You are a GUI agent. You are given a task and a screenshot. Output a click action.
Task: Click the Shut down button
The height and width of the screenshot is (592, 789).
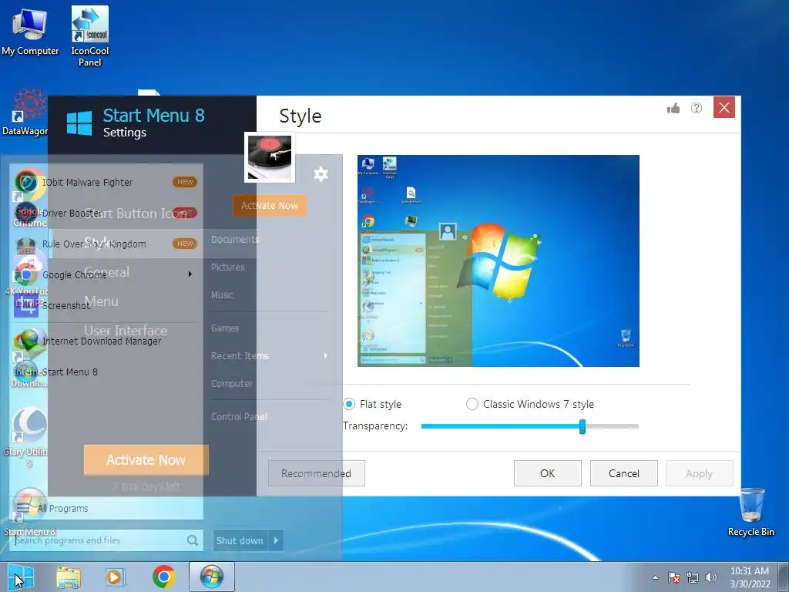(x=240, y=540)
